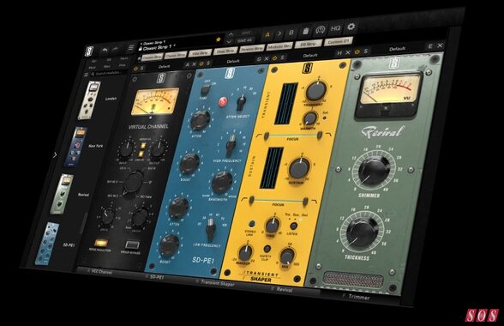
Task: Click the Transient Shaper Sustain knob
Action: tap(299, 169)
